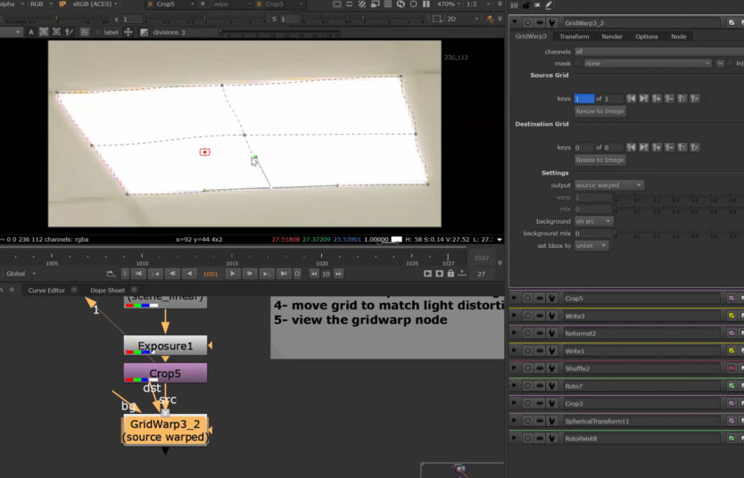This screenshot has height=478, width=744.
Task: Click Resize to Image under Source Grid
Action: click(x=599, y=111)
